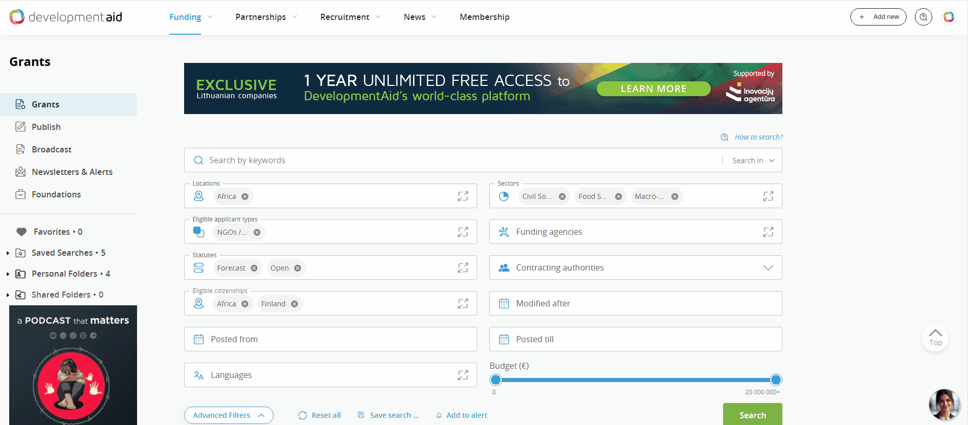Remove the Open status chip
The image size is (968, 425).
click(298, 268)
